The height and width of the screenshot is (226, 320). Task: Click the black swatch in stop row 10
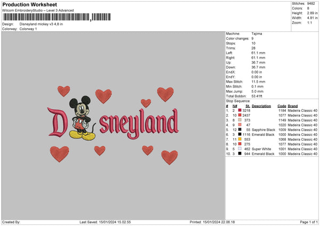pos(240,154)
